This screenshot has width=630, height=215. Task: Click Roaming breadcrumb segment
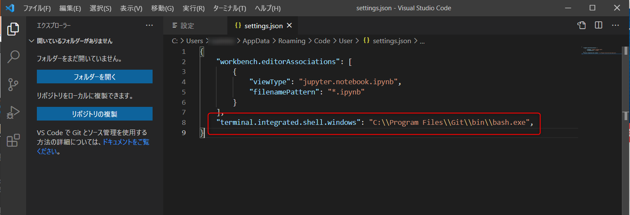pyautogui.click(x=292, y=41)
